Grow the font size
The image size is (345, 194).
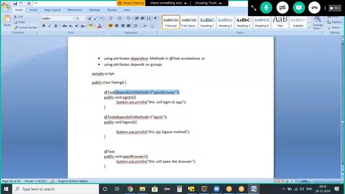[89, 19]
